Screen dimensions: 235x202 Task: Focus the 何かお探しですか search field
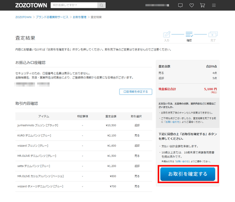74,5
